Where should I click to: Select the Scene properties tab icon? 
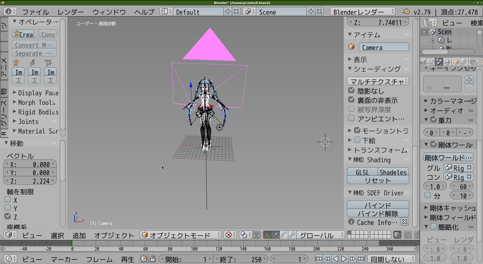(439, 62)
